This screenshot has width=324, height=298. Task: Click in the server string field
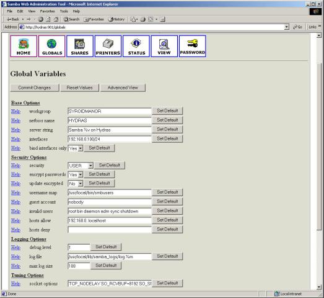110,130
